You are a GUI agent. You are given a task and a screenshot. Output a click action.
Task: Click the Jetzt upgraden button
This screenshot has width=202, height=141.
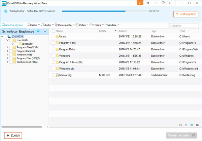186,14
